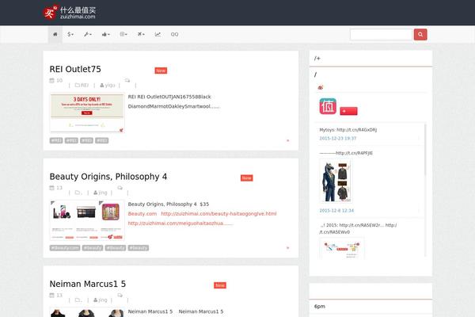This screenshot has height=317, width=475.
Task: Open author yigo's profile link
Action: point(108,86)
